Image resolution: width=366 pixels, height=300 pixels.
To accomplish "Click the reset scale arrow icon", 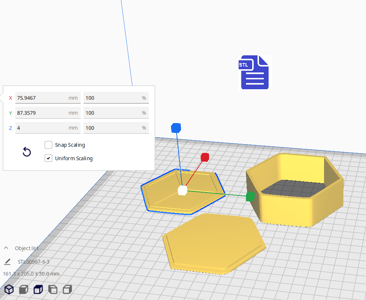I will [27, 152].
